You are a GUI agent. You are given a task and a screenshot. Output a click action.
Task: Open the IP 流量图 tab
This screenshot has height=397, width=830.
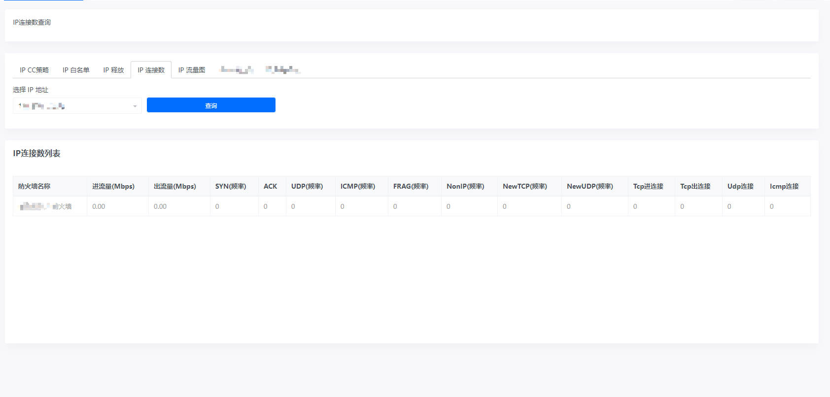point(192,70)
